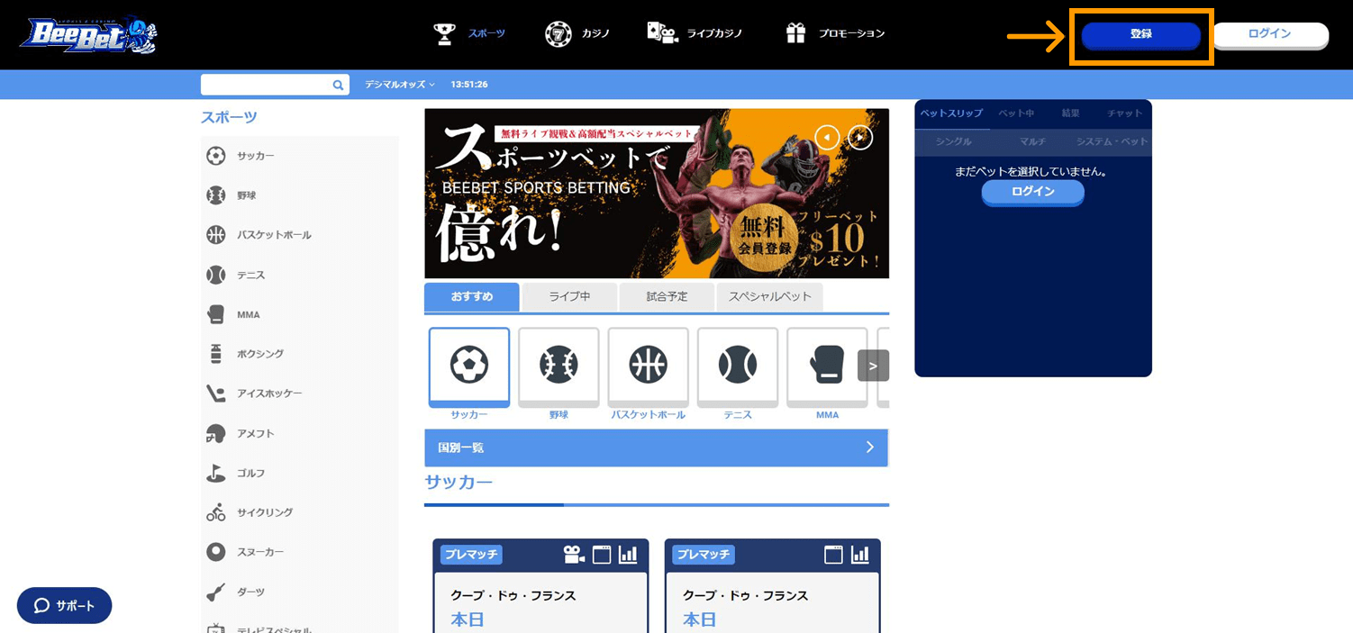Screen dimensions: 1353x633
Task: Click the bar chart icon on first match card
Action: coord(628,555)
